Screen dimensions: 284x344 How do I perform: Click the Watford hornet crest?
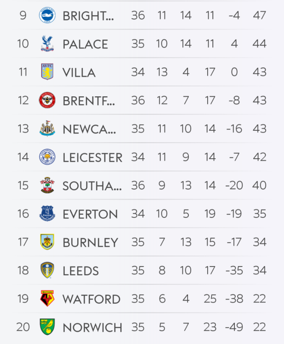(47, 299)
